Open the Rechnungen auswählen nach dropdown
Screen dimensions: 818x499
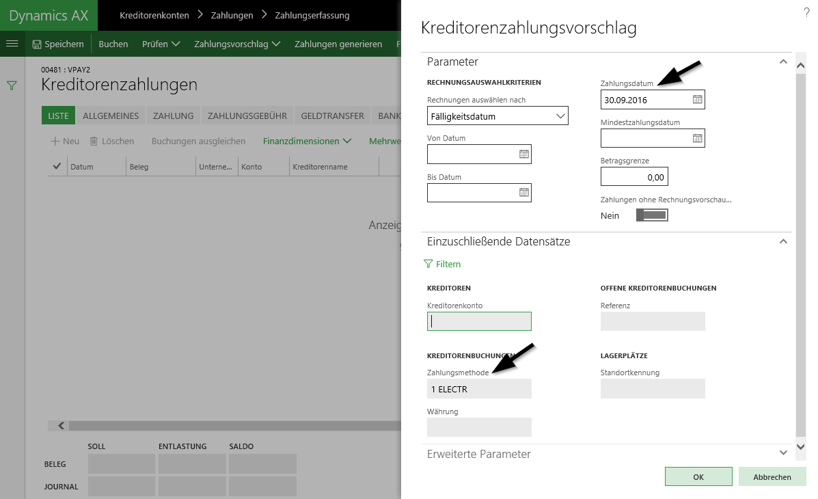point(497,117)
